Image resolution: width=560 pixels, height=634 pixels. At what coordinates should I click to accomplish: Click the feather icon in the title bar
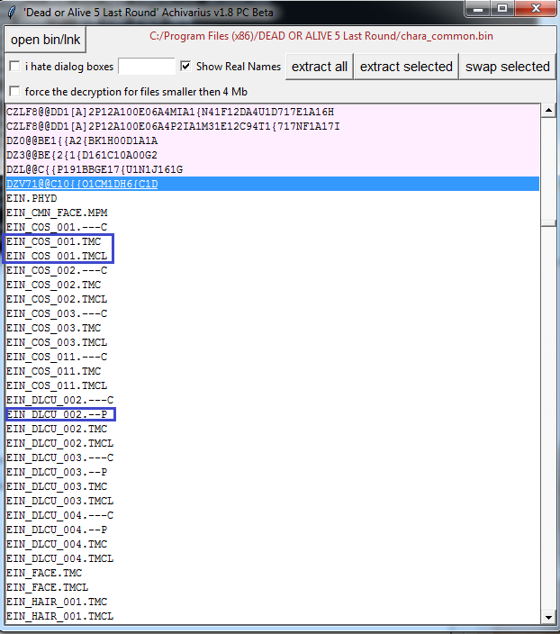[12, 12]
